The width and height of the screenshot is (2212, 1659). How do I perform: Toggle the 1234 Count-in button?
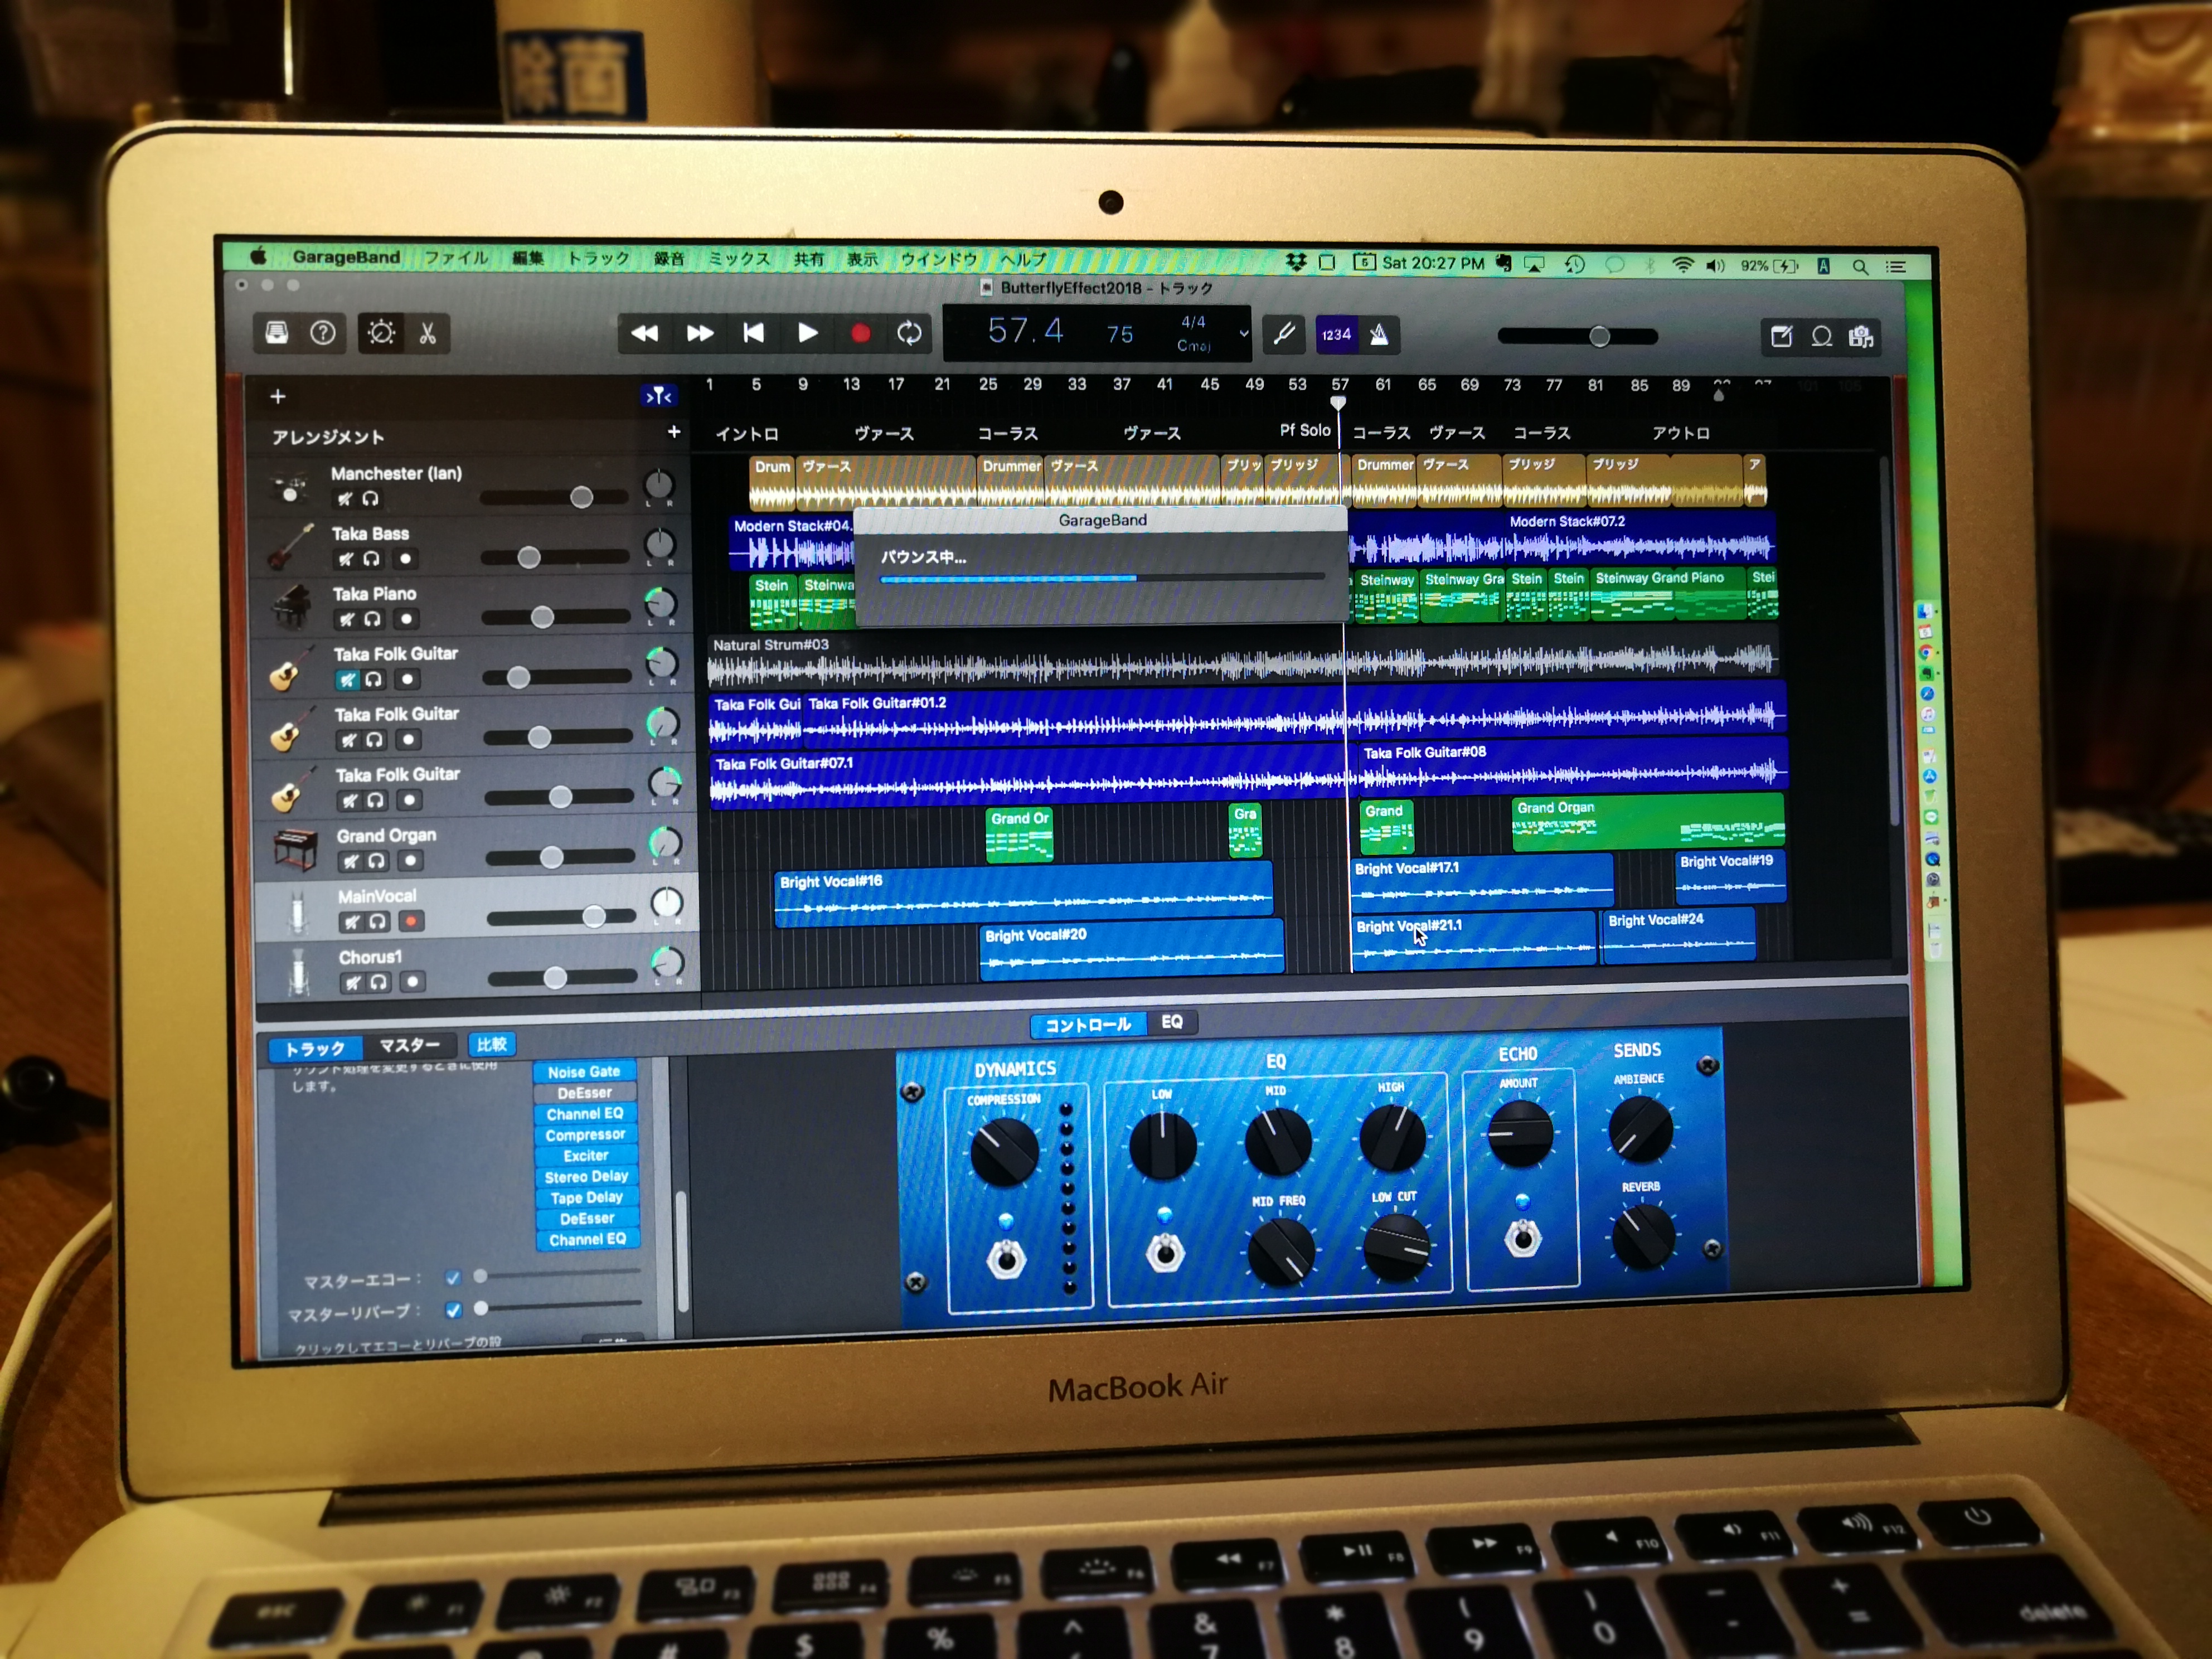pos(1336,335)
